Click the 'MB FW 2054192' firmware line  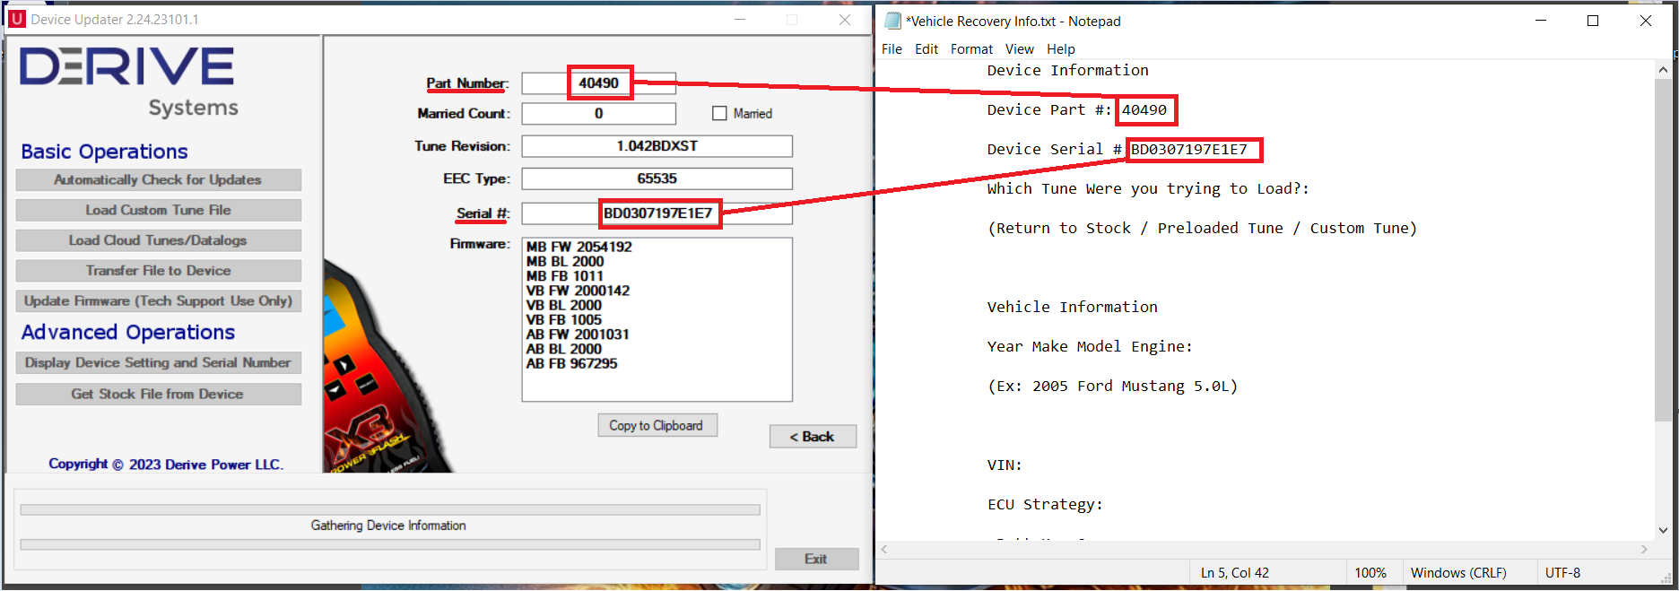point(579,247)
